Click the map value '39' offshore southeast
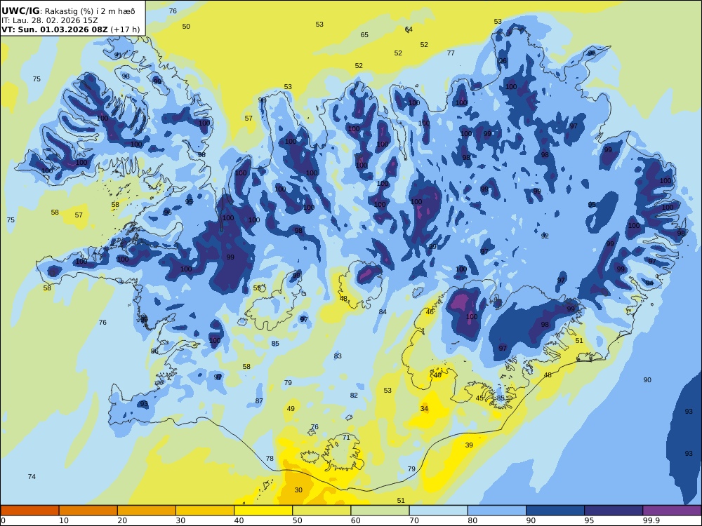The height and width of the screenshot is (526, 702). (x=469, y=445)
